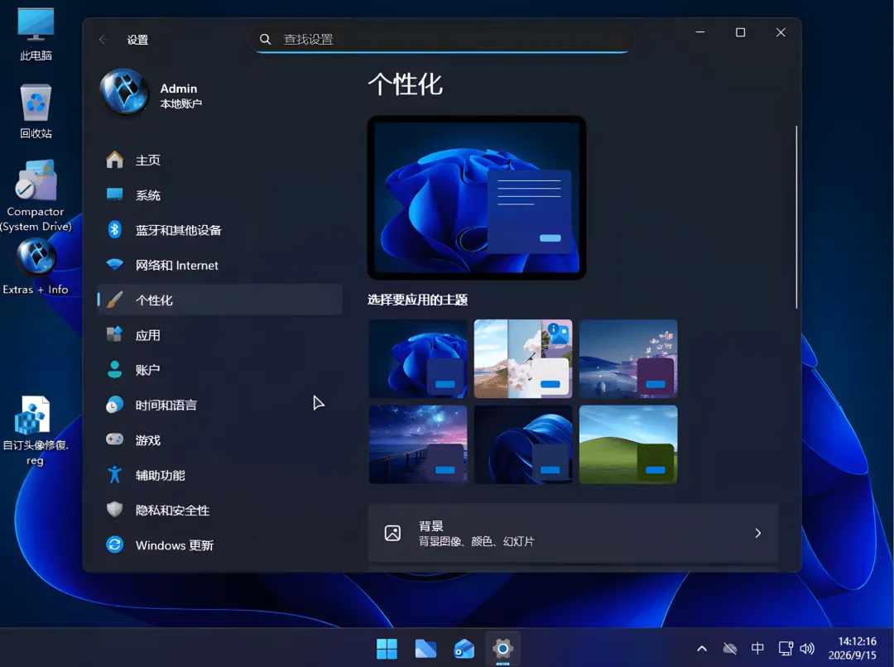Apply the dark blue ribbon theme
The width and height of the screenshot is (894, 667).
coord(523,444)
